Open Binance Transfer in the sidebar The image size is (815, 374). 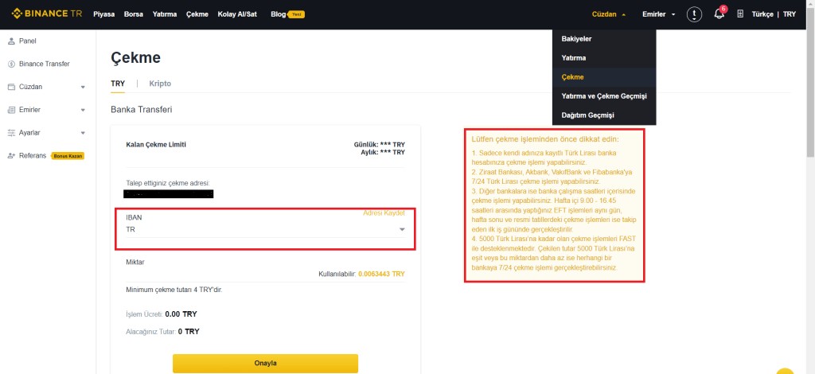45,64
